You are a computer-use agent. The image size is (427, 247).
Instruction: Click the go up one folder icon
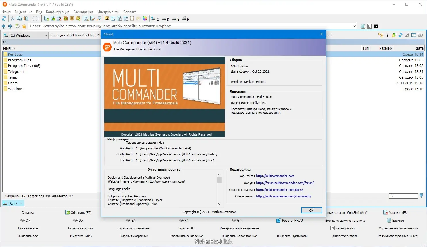coord(394,35)
